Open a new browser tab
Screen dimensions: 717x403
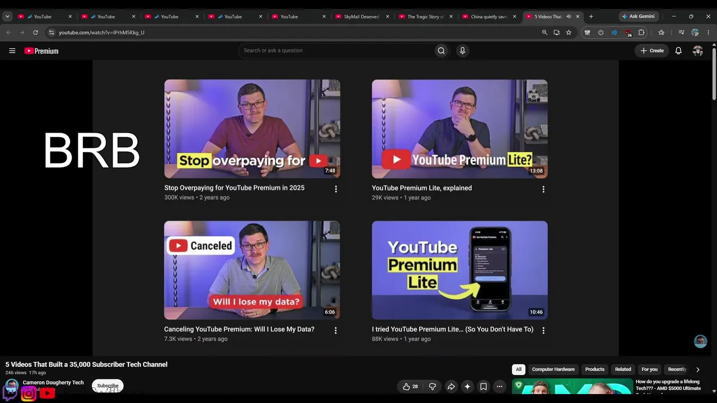tap(591, 17)
